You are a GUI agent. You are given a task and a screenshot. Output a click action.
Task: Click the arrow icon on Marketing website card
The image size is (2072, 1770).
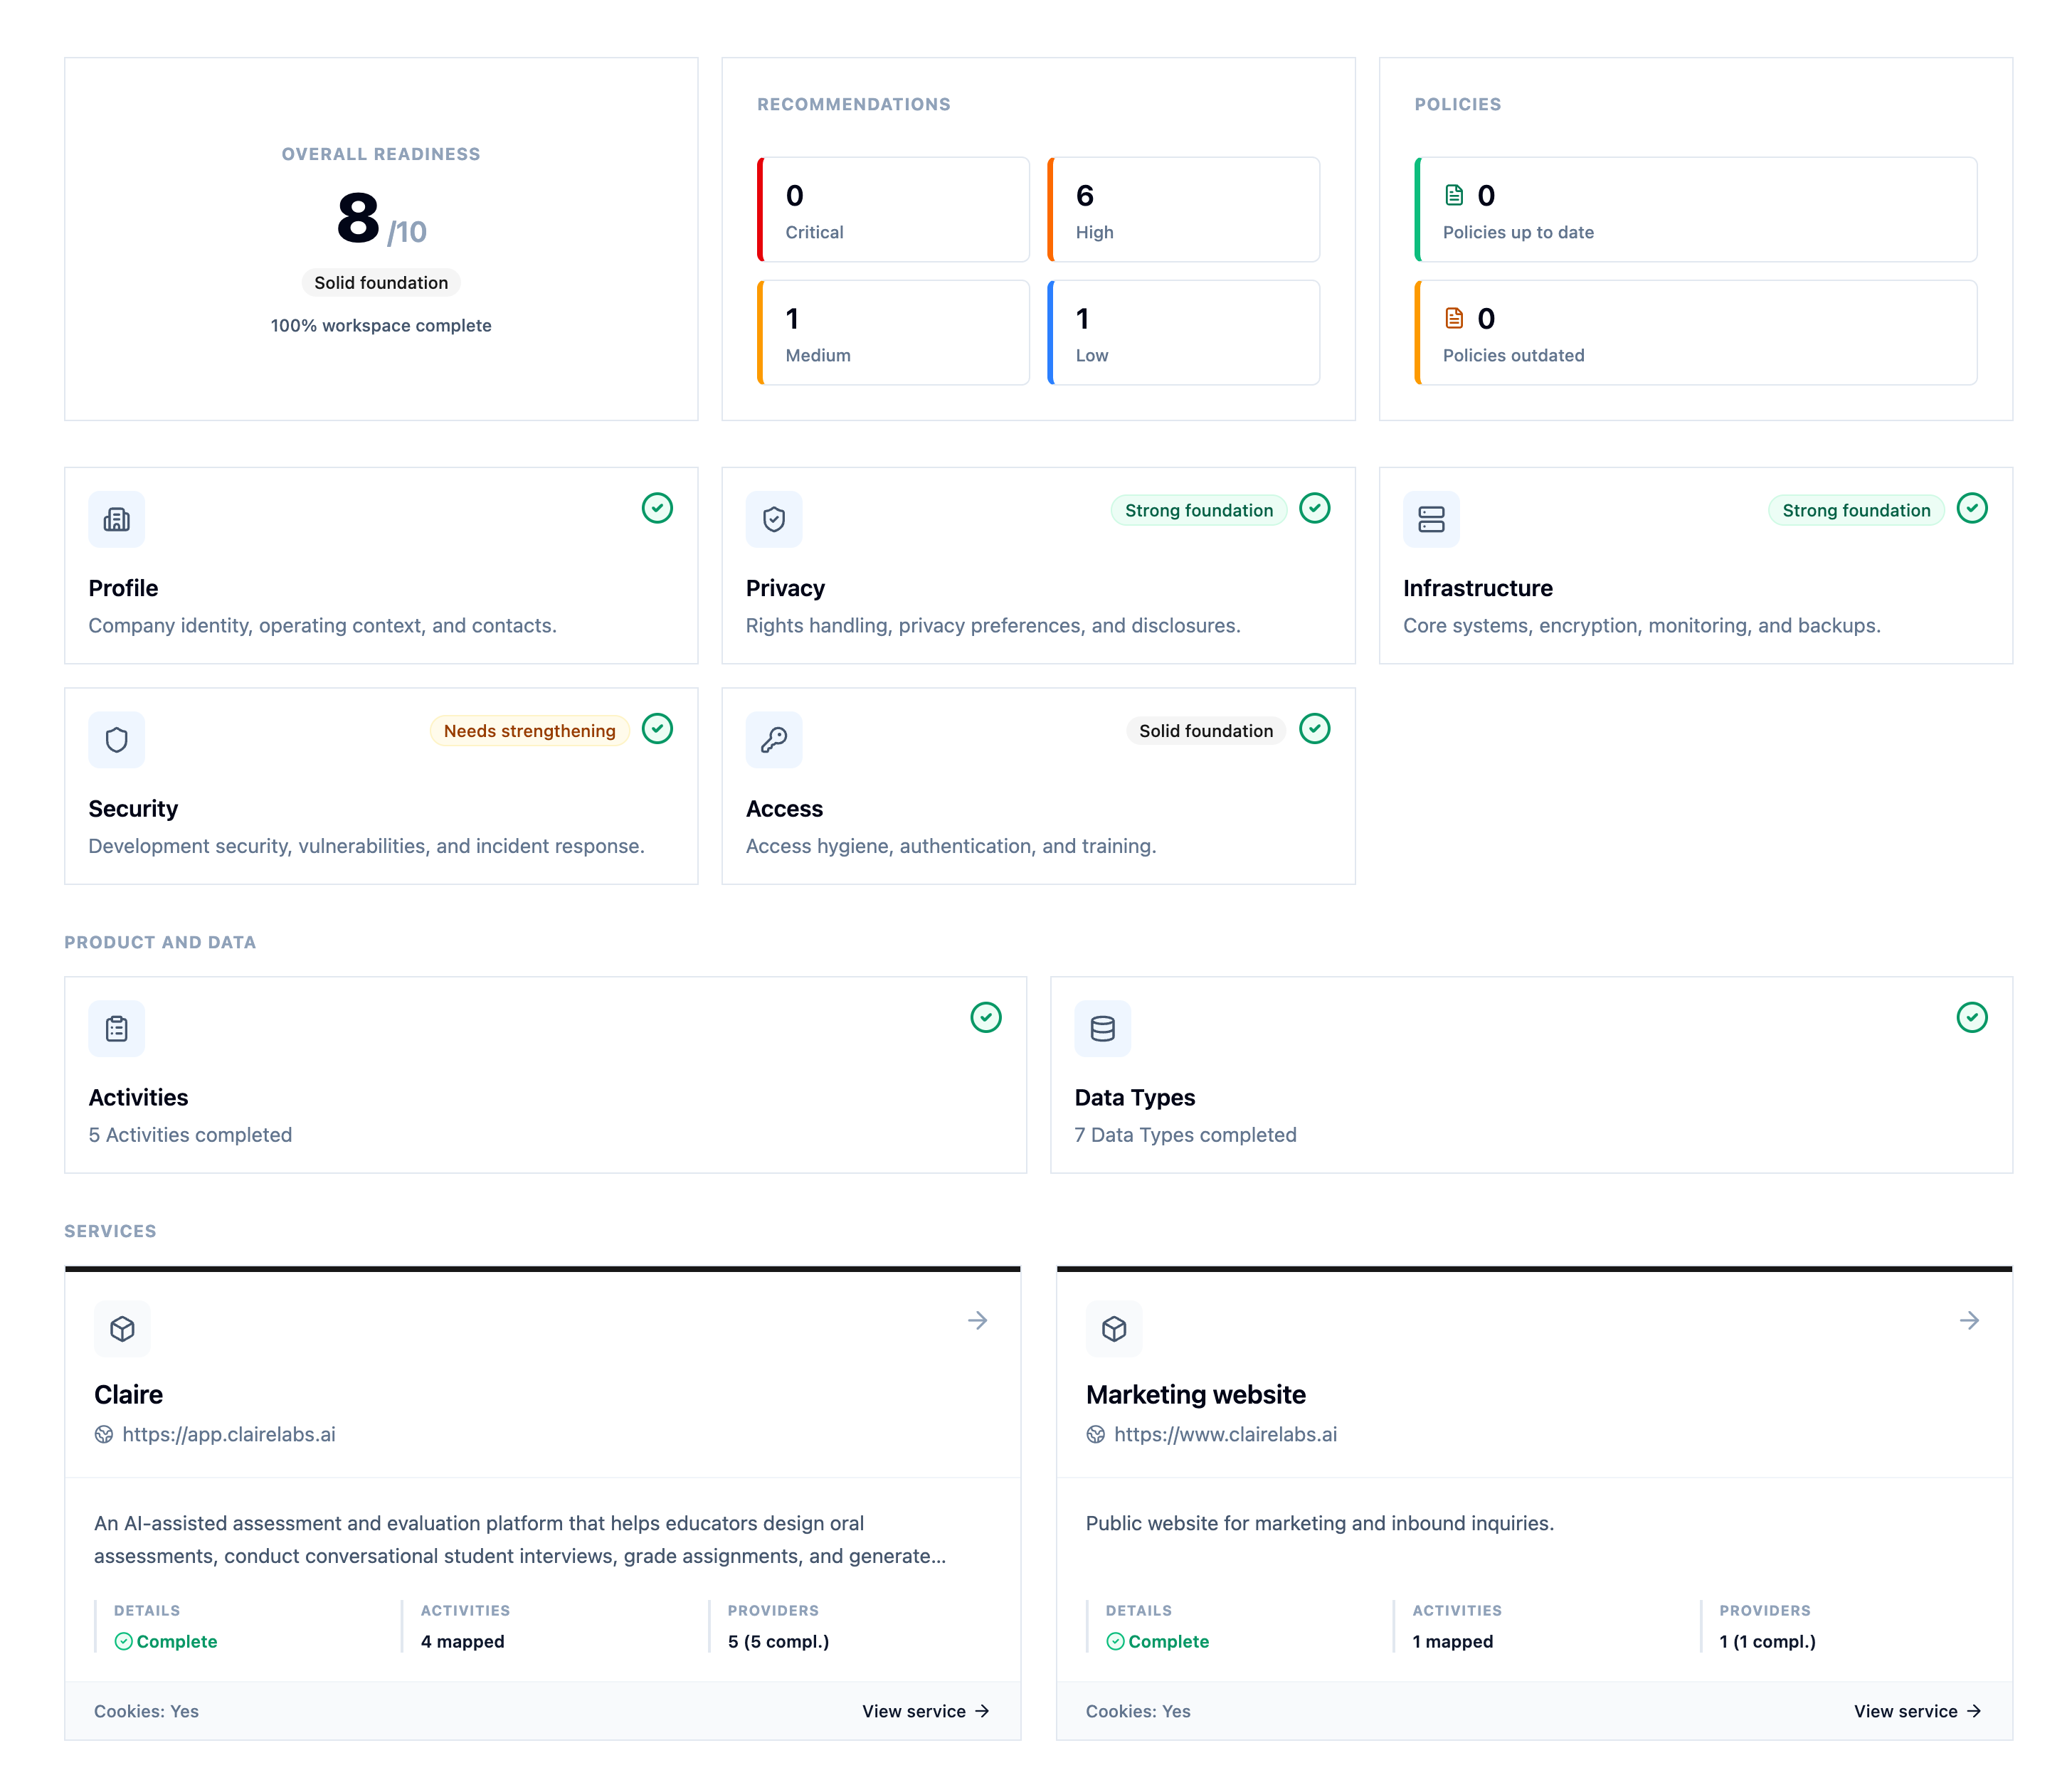pos(1970,1320)
